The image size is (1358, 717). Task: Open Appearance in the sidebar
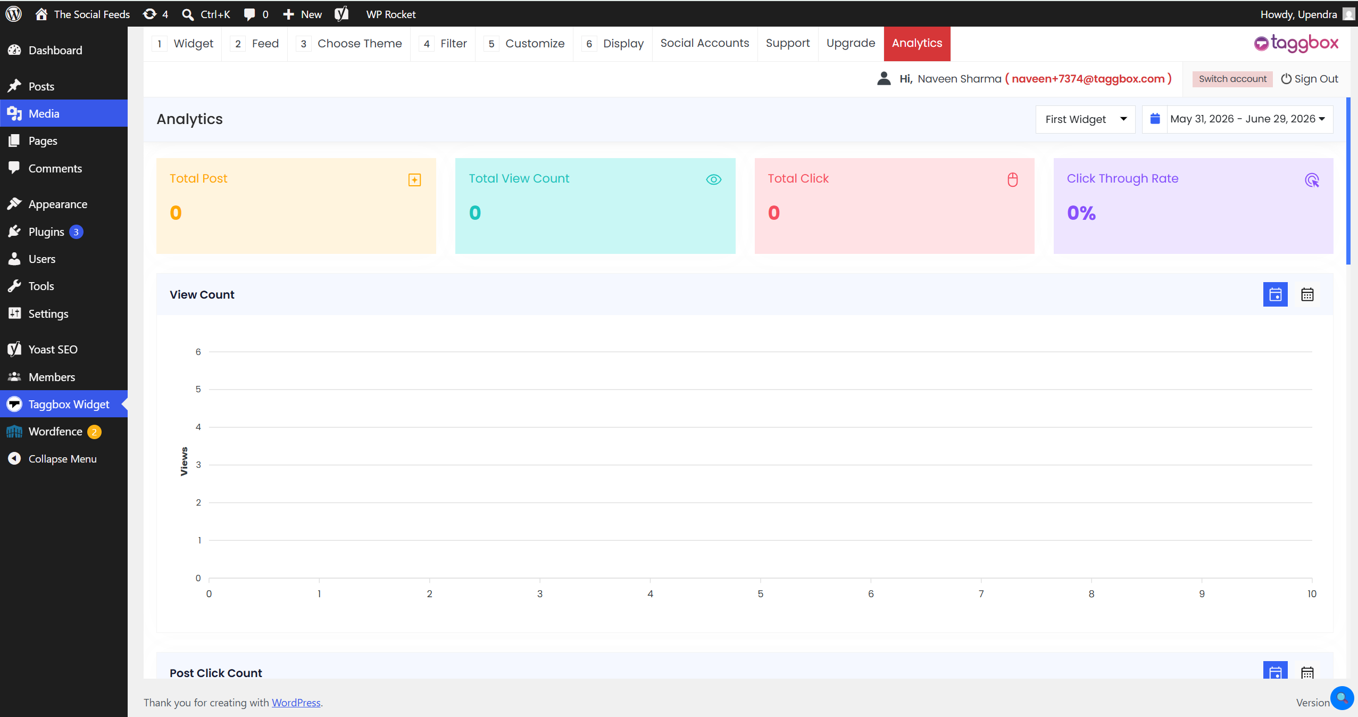[x=64, y=204]
